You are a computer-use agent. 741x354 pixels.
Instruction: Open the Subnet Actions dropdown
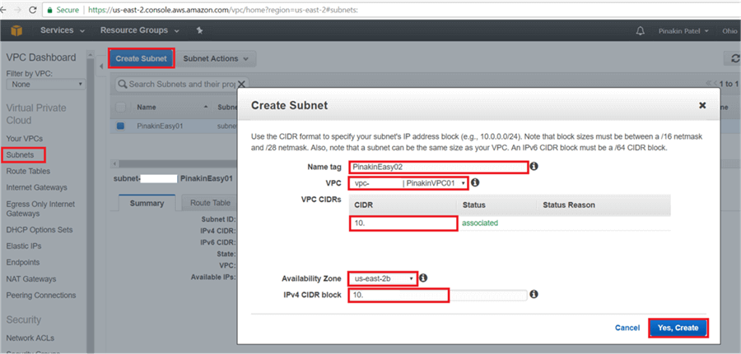tap(216, 59)
